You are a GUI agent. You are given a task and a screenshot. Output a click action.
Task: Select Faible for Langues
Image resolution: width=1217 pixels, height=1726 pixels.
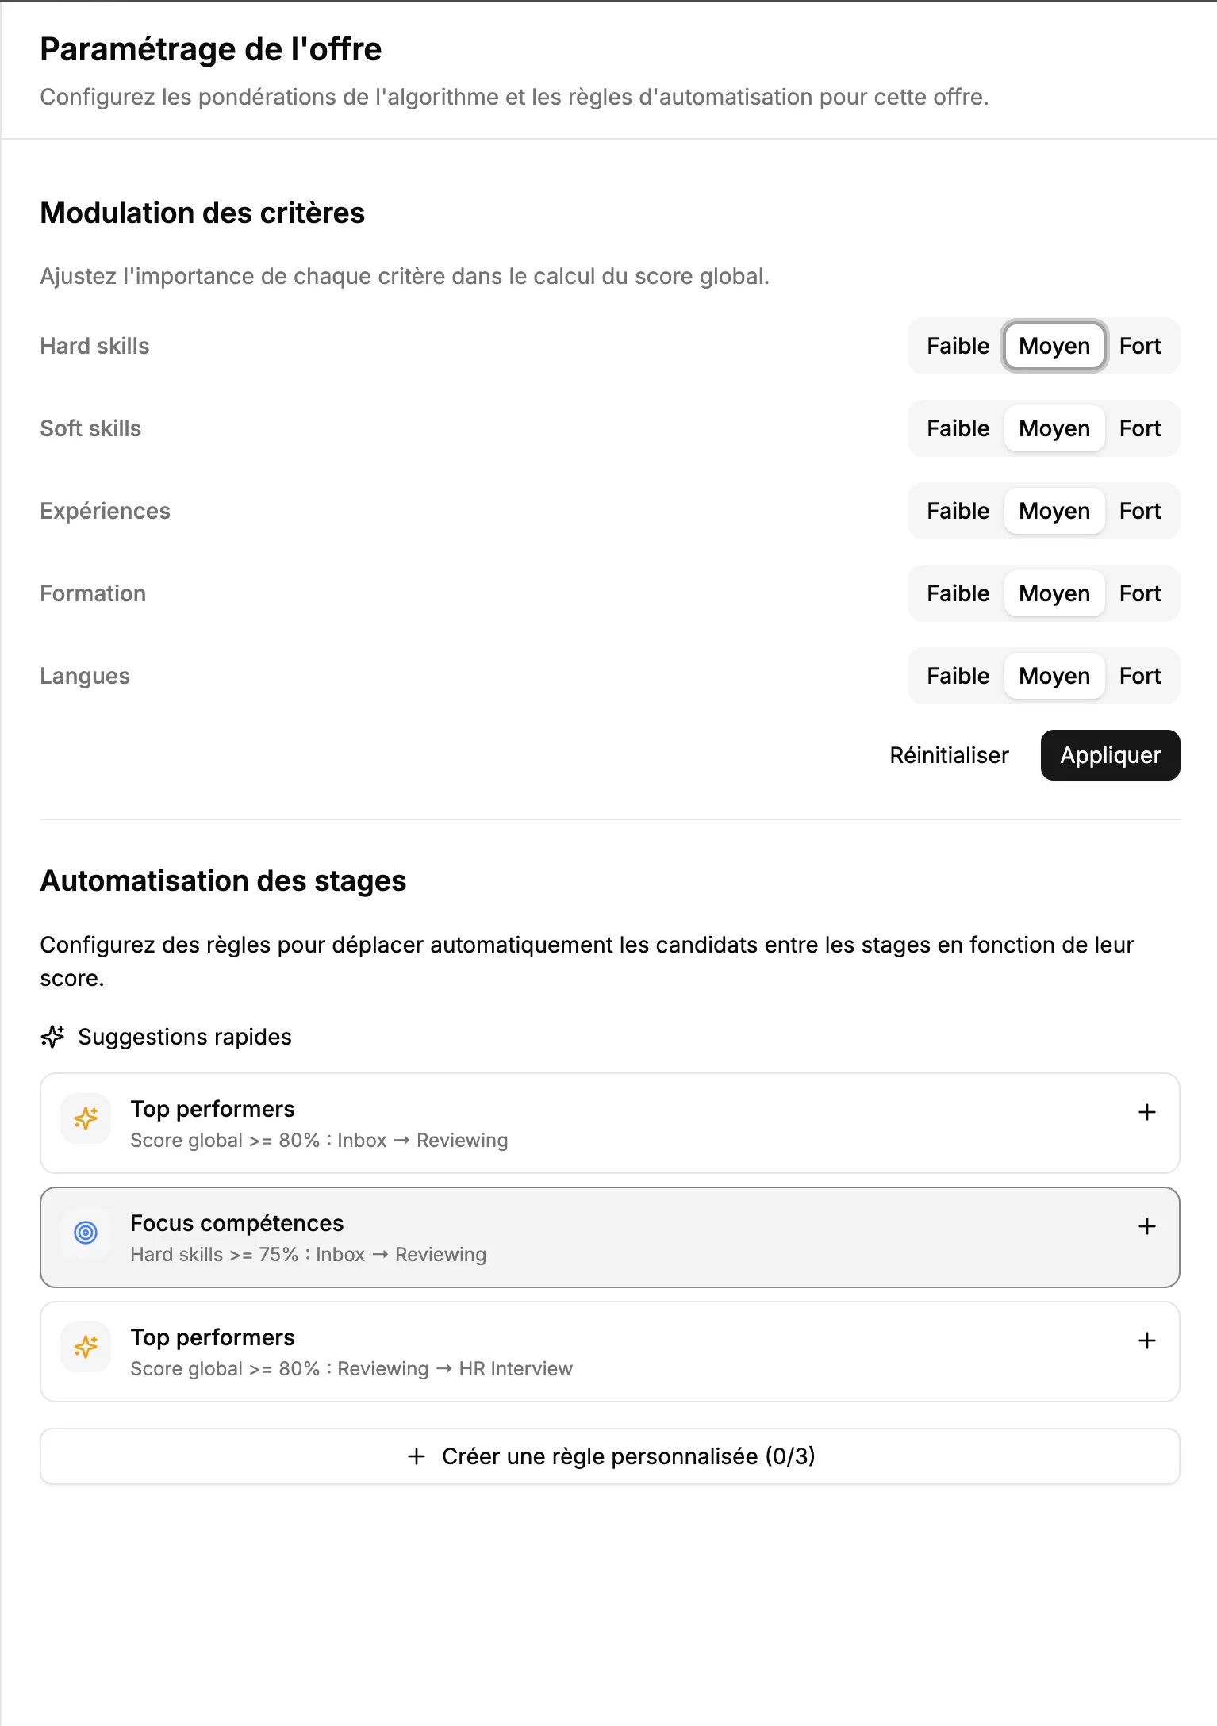pyautogui.click(x=956, y=676)
